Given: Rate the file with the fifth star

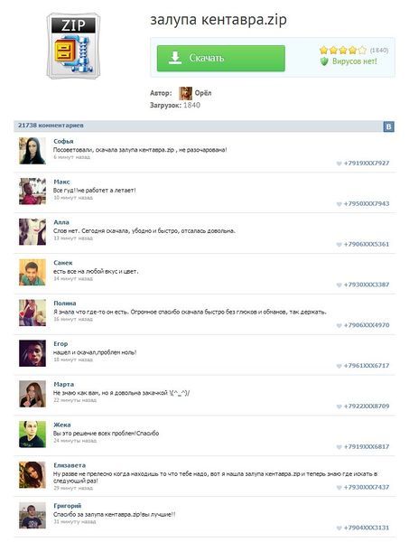Looking at the screenshot, I should coord(362,51).
